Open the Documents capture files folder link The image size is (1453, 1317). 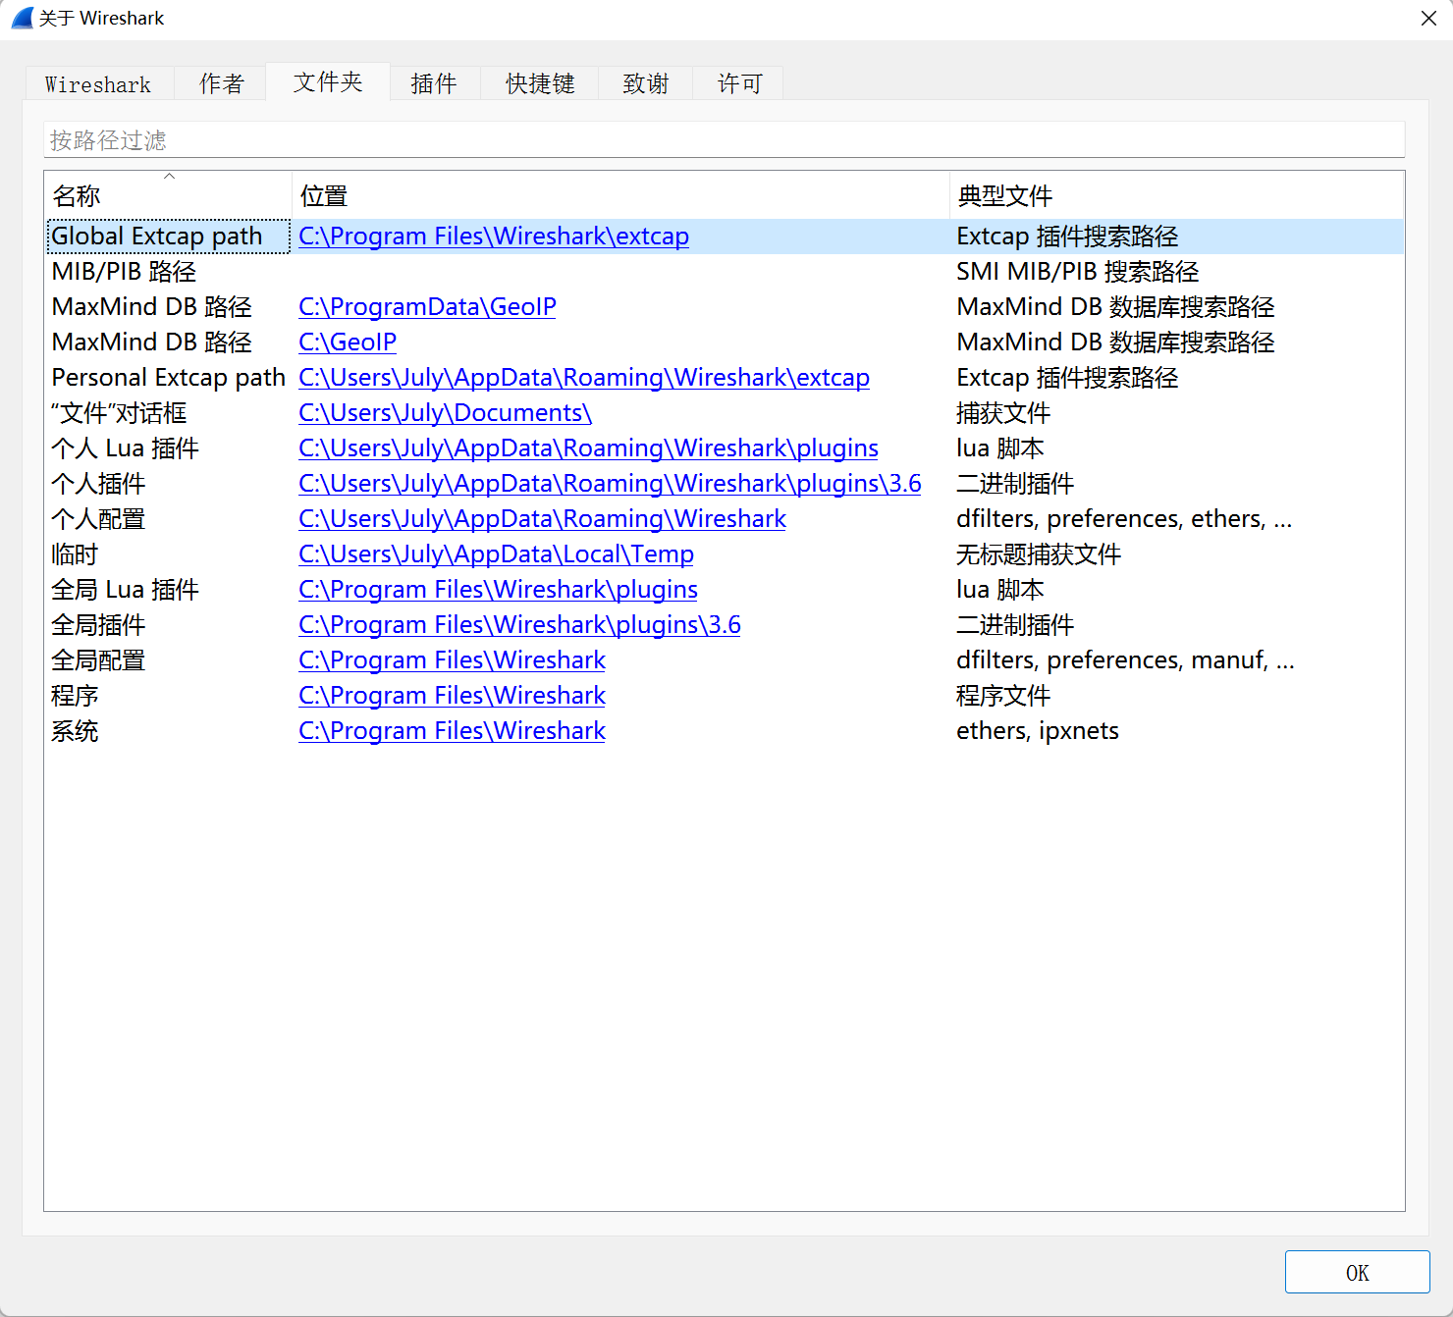(x=444, y=412)
